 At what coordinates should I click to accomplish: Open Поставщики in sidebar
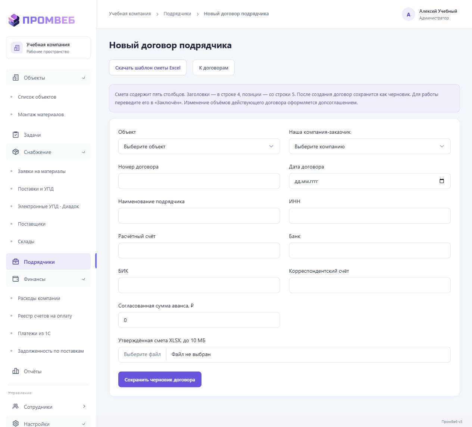[32, 224]
